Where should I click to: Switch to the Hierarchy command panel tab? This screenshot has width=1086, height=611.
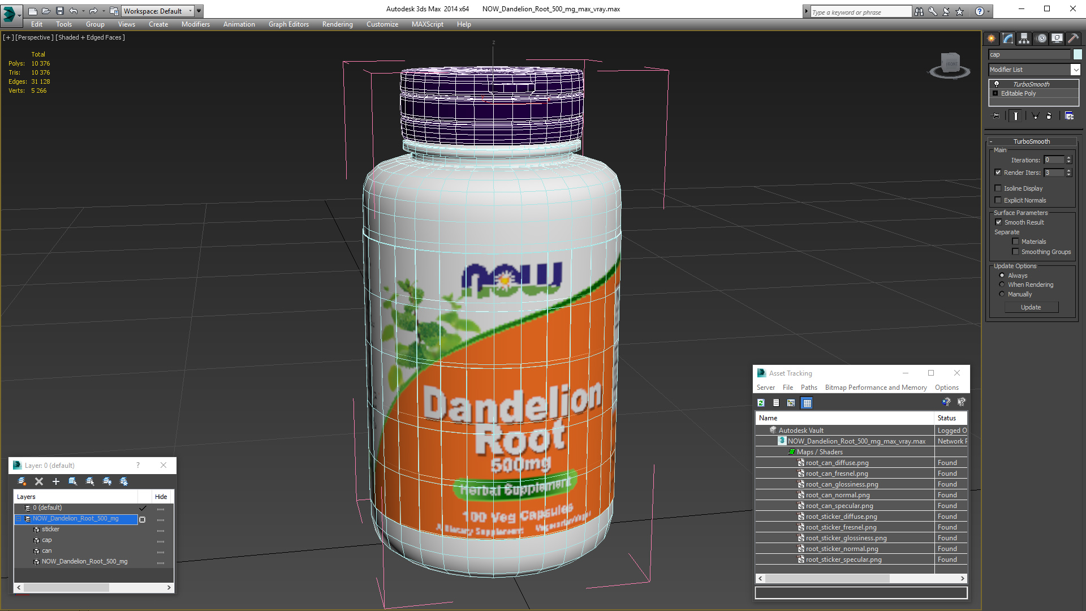coord(1024,38)
